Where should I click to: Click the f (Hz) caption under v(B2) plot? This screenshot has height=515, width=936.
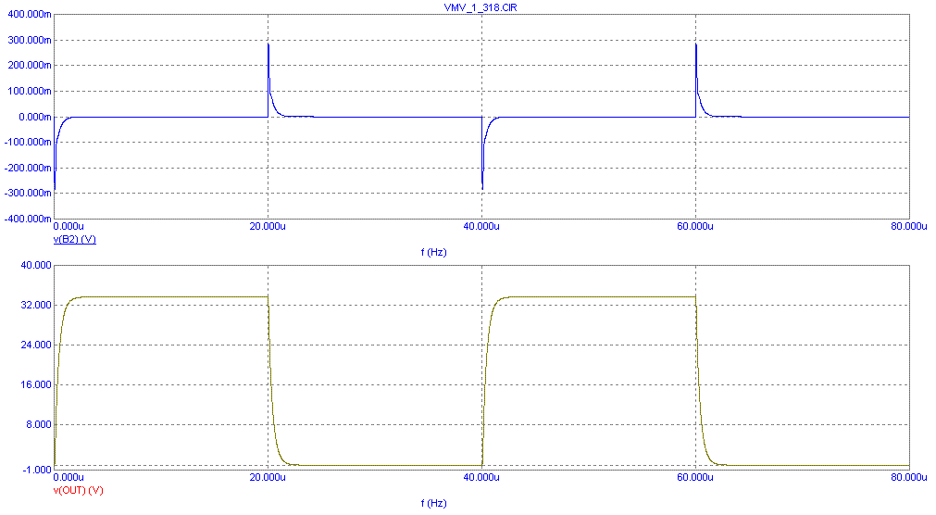click(433, 252)
